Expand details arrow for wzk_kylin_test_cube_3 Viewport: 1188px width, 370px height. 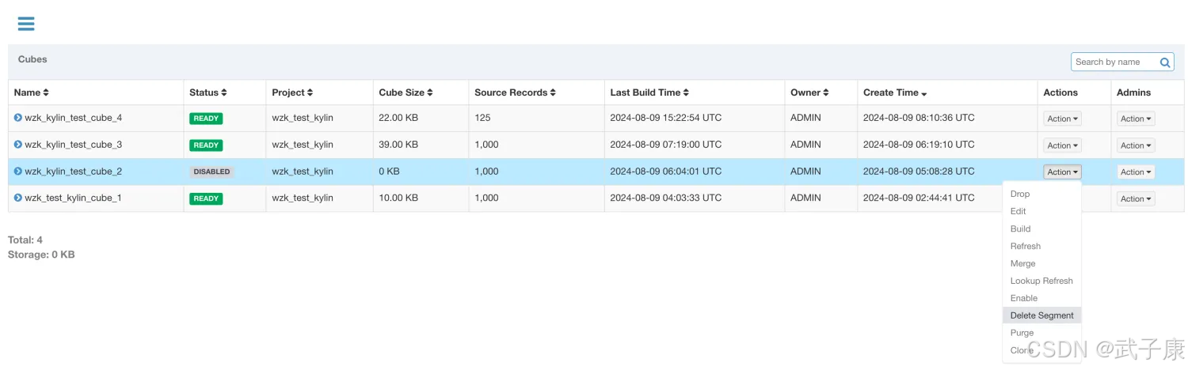[x=18, y=145]
